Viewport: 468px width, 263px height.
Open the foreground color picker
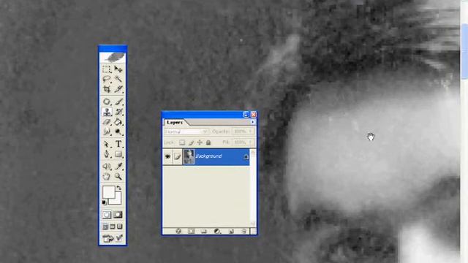(x=108, y=192)
